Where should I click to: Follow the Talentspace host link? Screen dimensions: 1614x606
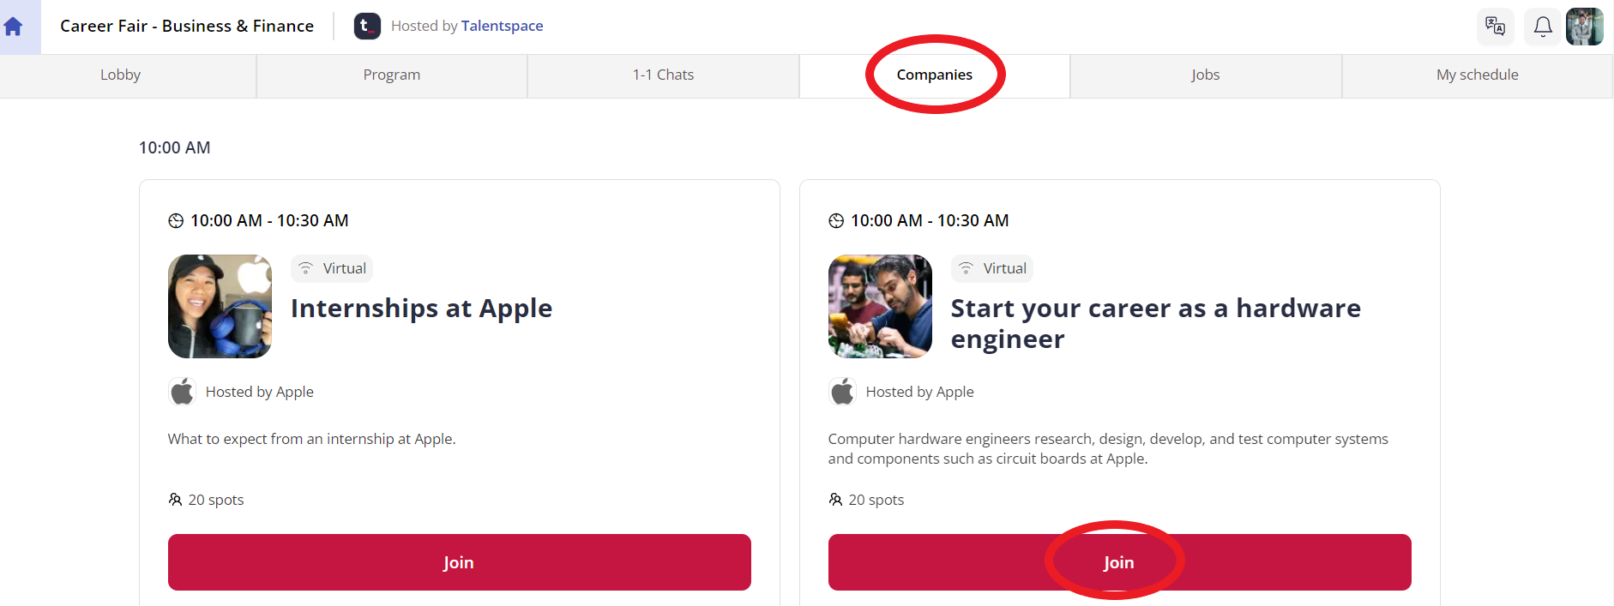503,26
